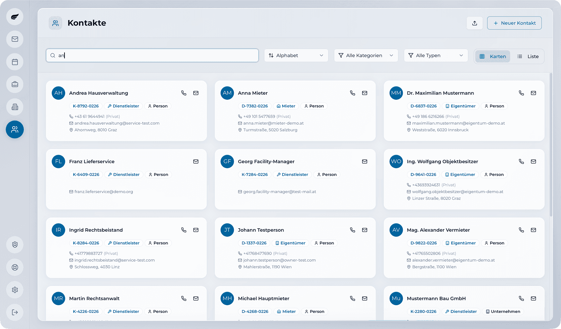Click phone number +43693924631
The width and height of the screenshot is (561, 329).
pyautogui.click(x=426, y=185)
